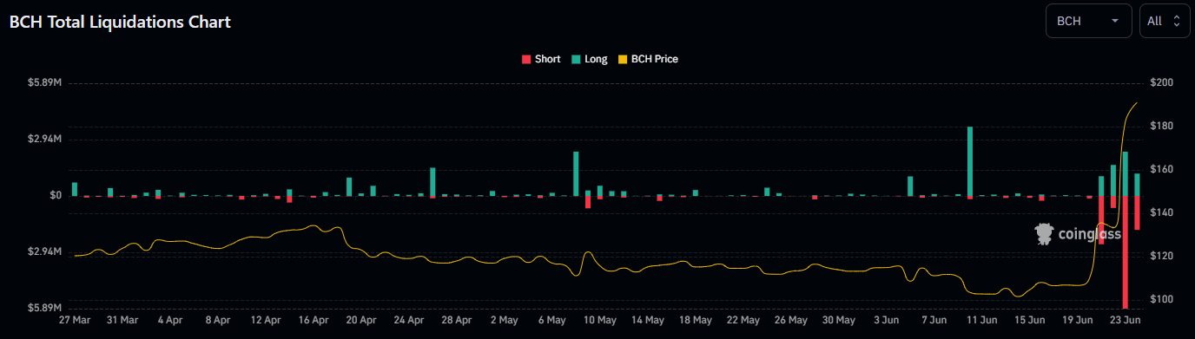
Task: Click the 16 Apr date label
Action: click(x=314, y=320)
